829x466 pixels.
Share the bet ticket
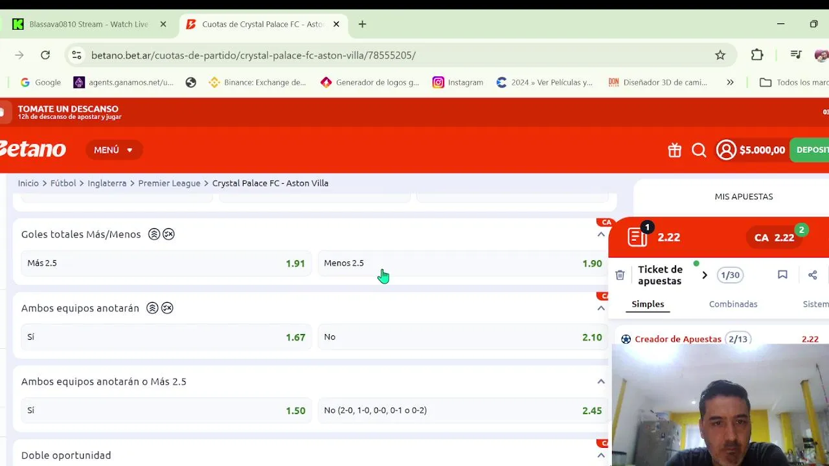(x=812, y=275)
